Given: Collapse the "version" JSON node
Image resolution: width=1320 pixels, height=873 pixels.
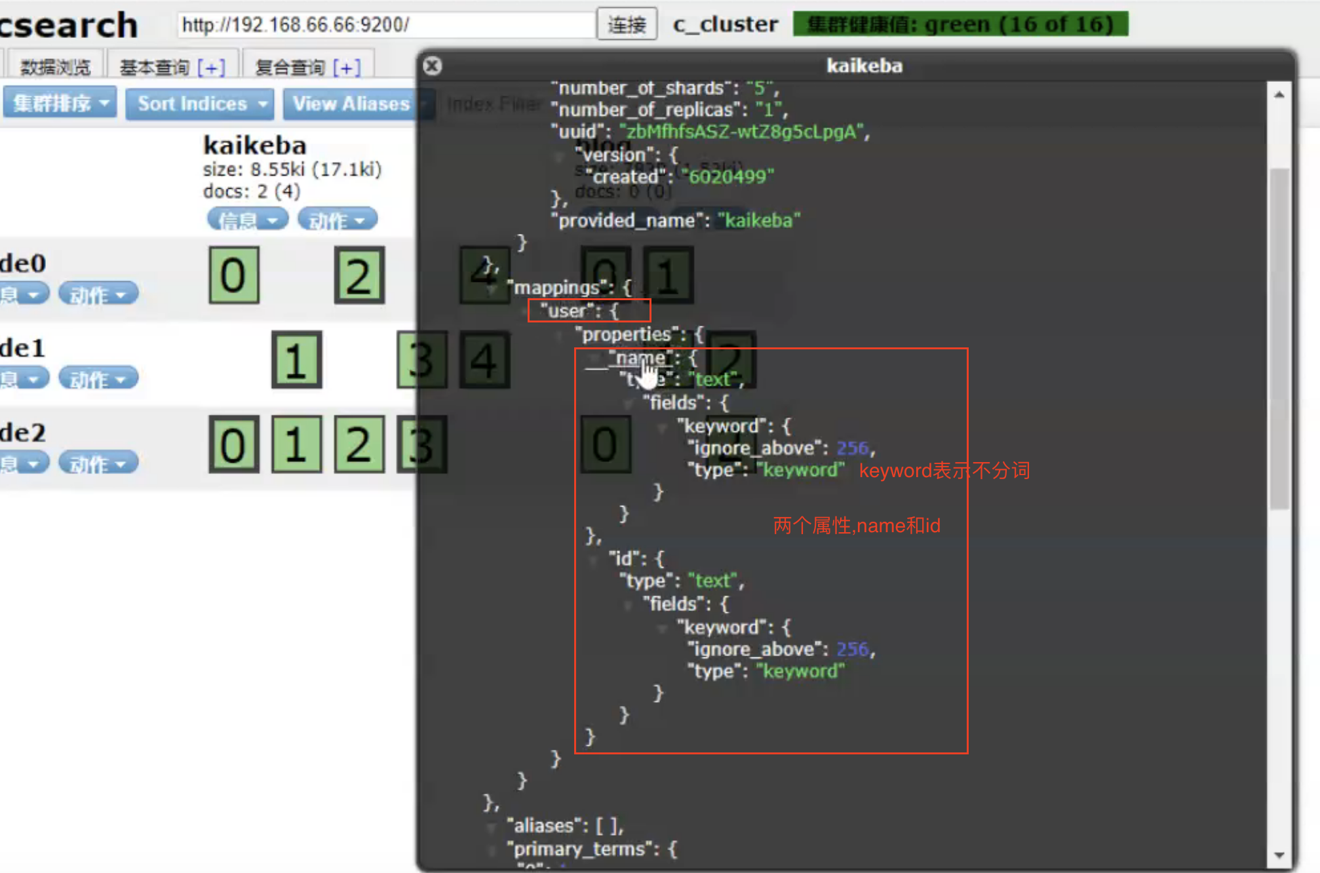Looking at the screenshot, I should click(560, 156).
